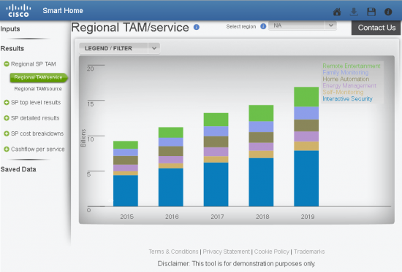Open the Saved Data section
The height and width of the screenshot is (272, 402).
click(x=18, y=169)
